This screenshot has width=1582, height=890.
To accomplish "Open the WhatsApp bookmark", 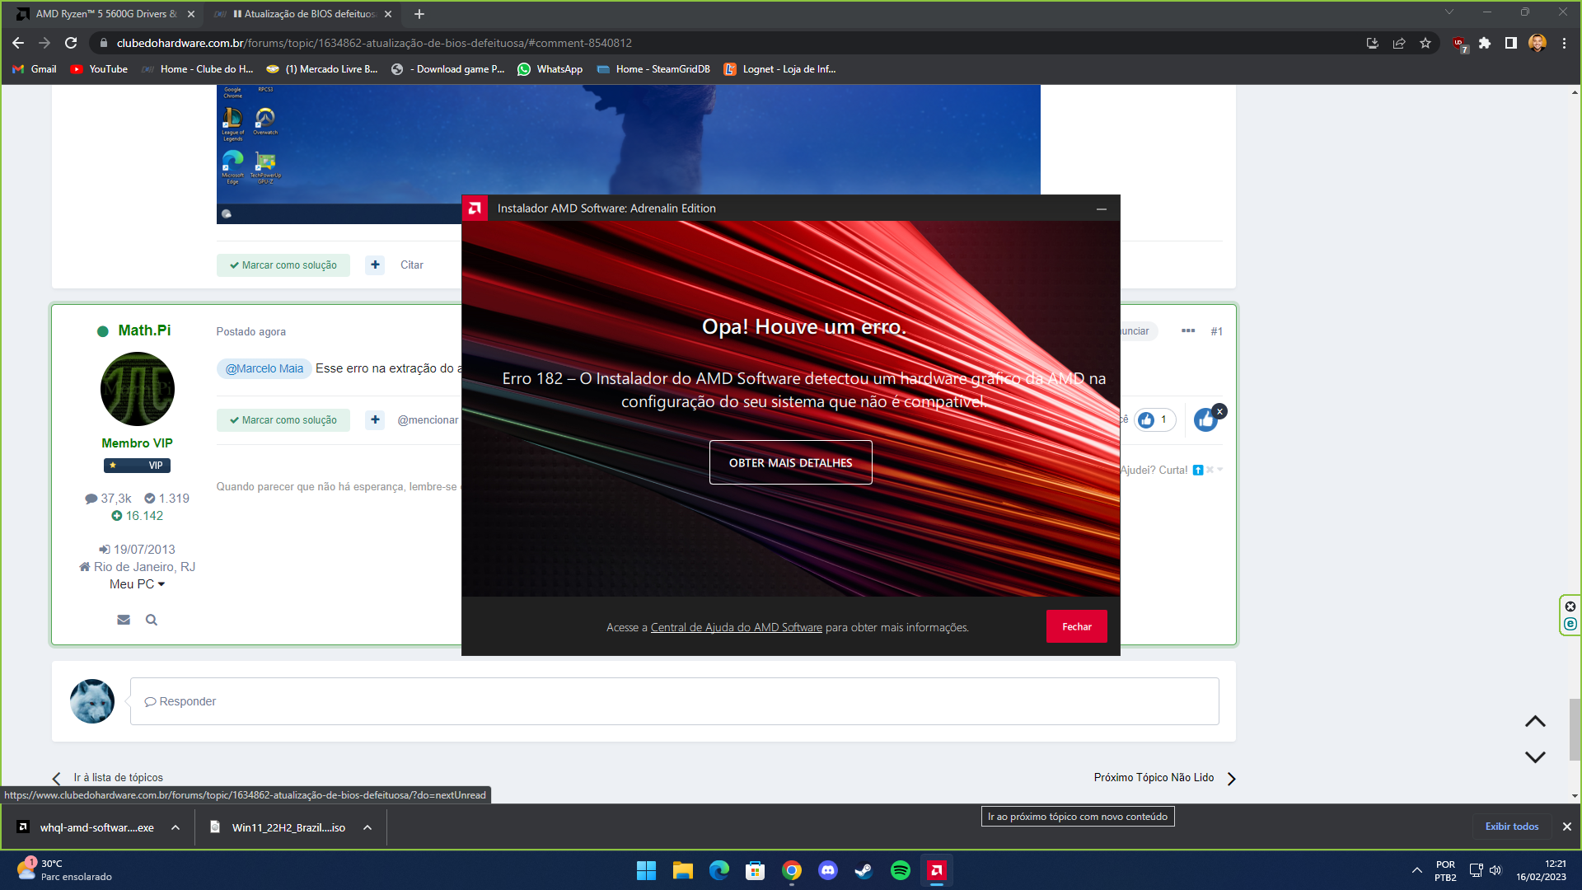I will tap(550, 69).
